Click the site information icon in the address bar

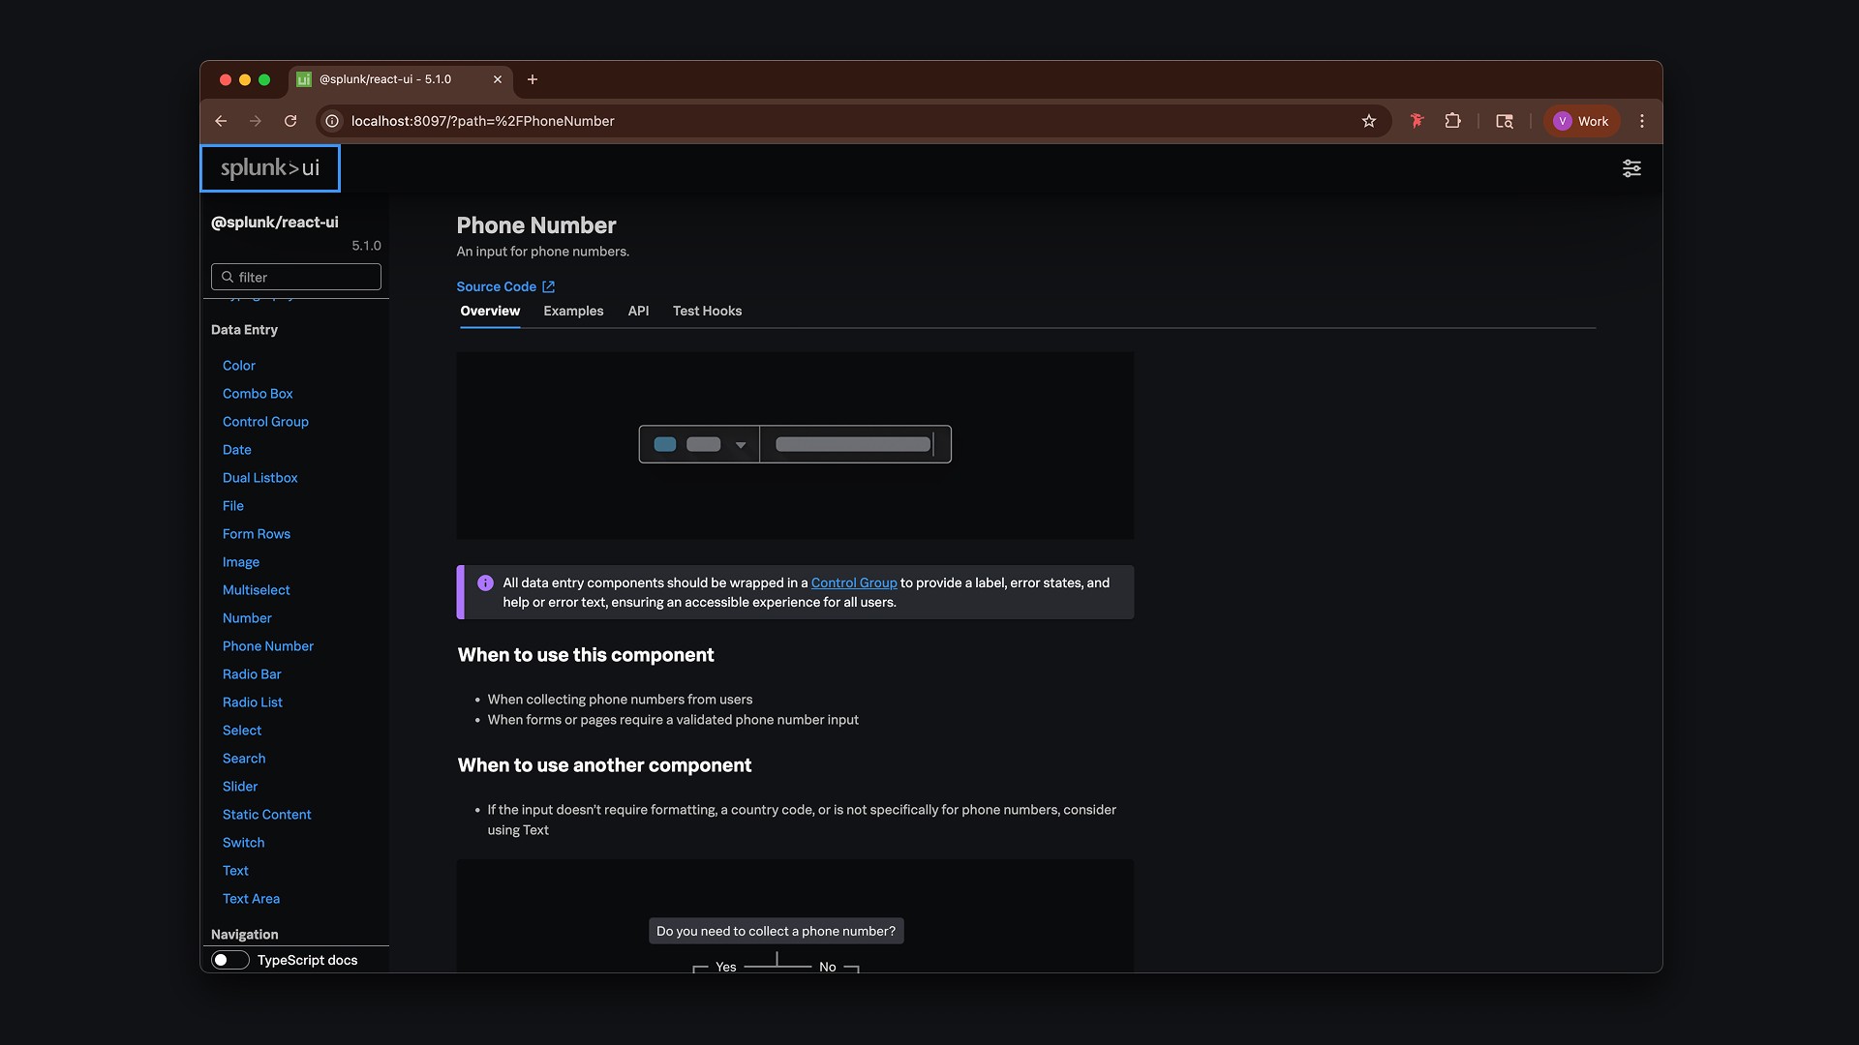(332, 121)
